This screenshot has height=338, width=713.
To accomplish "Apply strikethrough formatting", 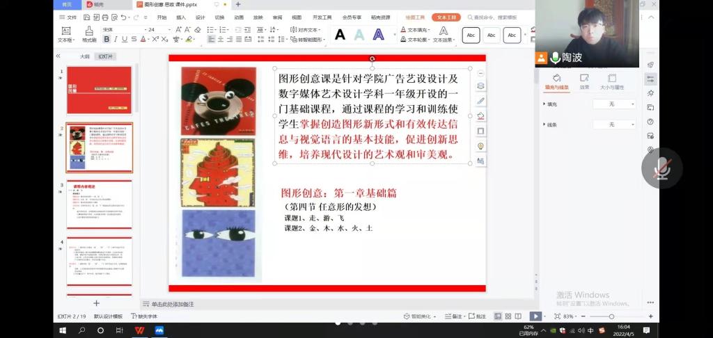I will point(134,40).
